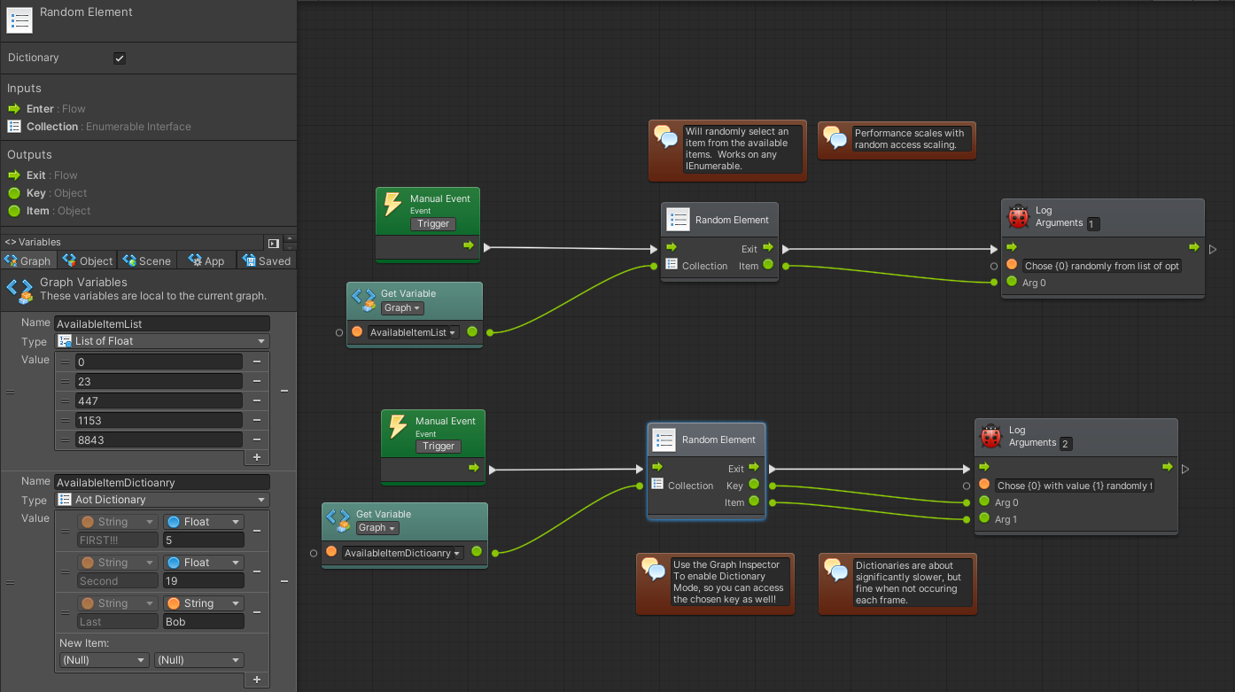The image size is (1235, 692).
Task: Click the Random Element icon in the inspector header
Action: point(19,20)
